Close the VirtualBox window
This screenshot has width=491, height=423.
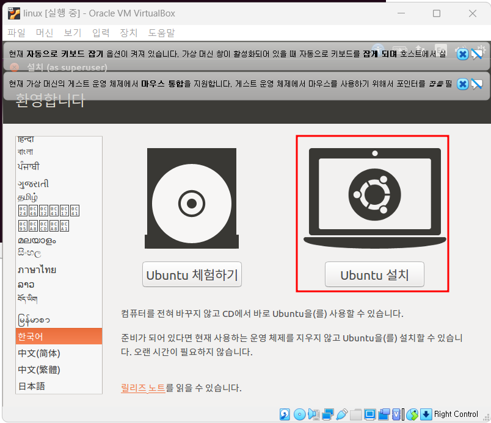(473, 13)
